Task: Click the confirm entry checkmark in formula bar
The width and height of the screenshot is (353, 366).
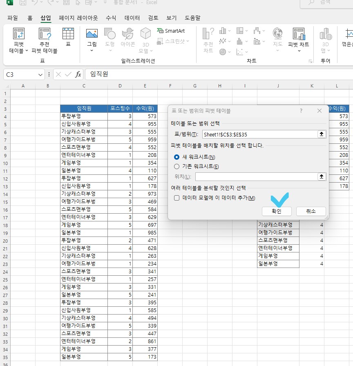Action: (x=68, y=74)
